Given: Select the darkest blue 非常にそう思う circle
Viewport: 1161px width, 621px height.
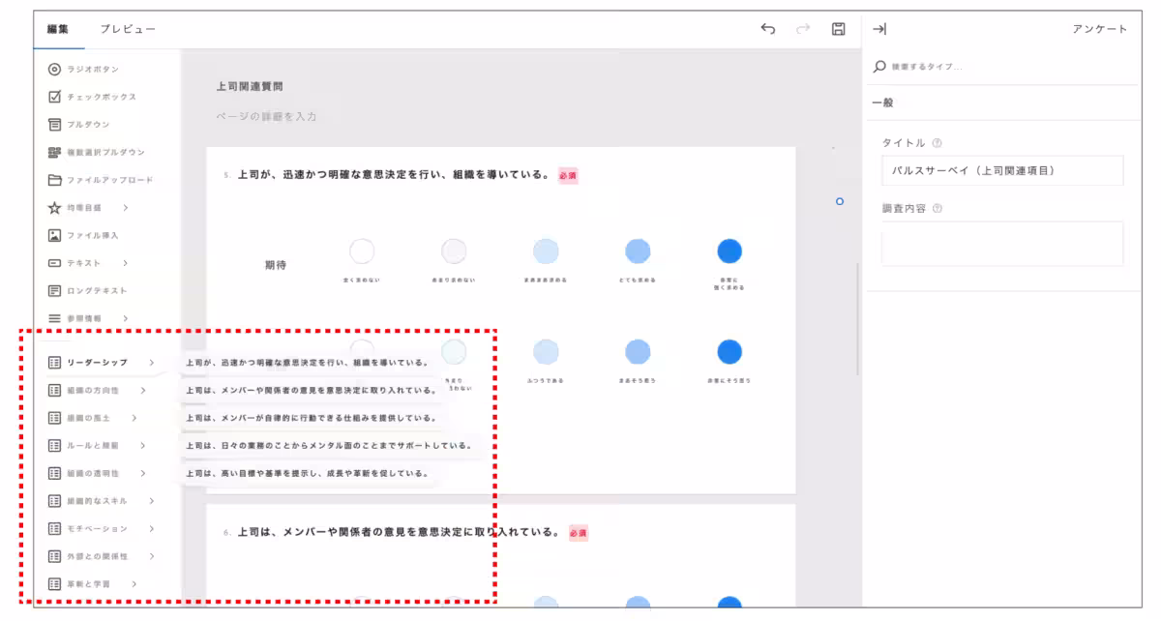Looking at the screenshot, I should [729, 351].
